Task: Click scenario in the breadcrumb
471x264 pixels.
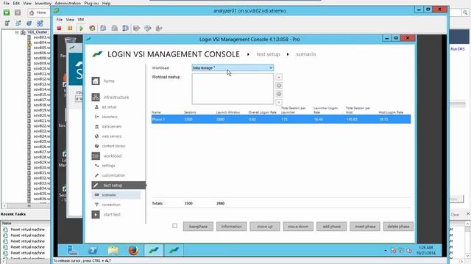Action: point(306,54)
